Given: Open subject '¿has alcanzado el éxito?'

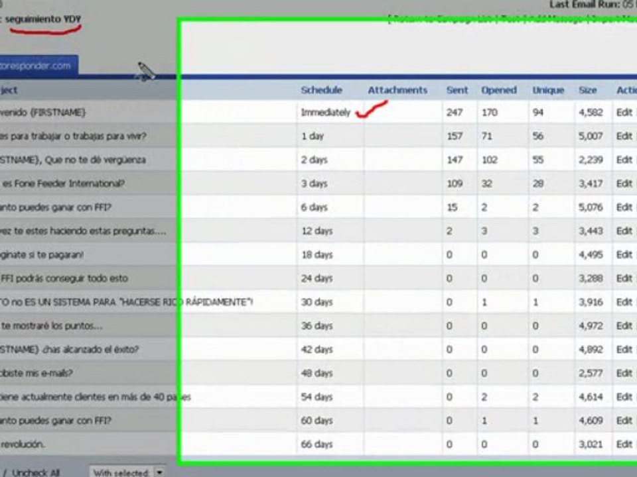Looking at the screenshot, I should tap(70, 349).
